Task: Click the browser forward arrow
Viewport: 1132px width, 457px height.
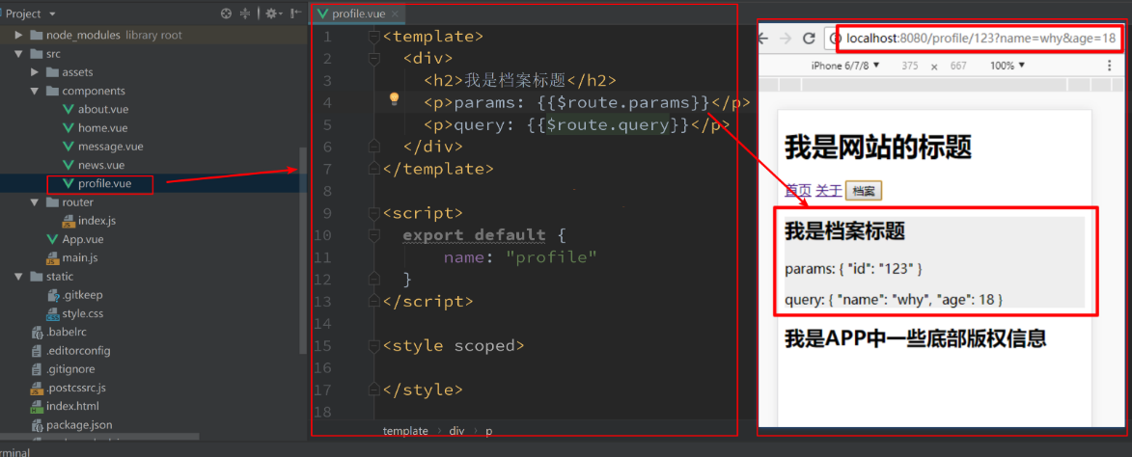Action: coord(785,39)
